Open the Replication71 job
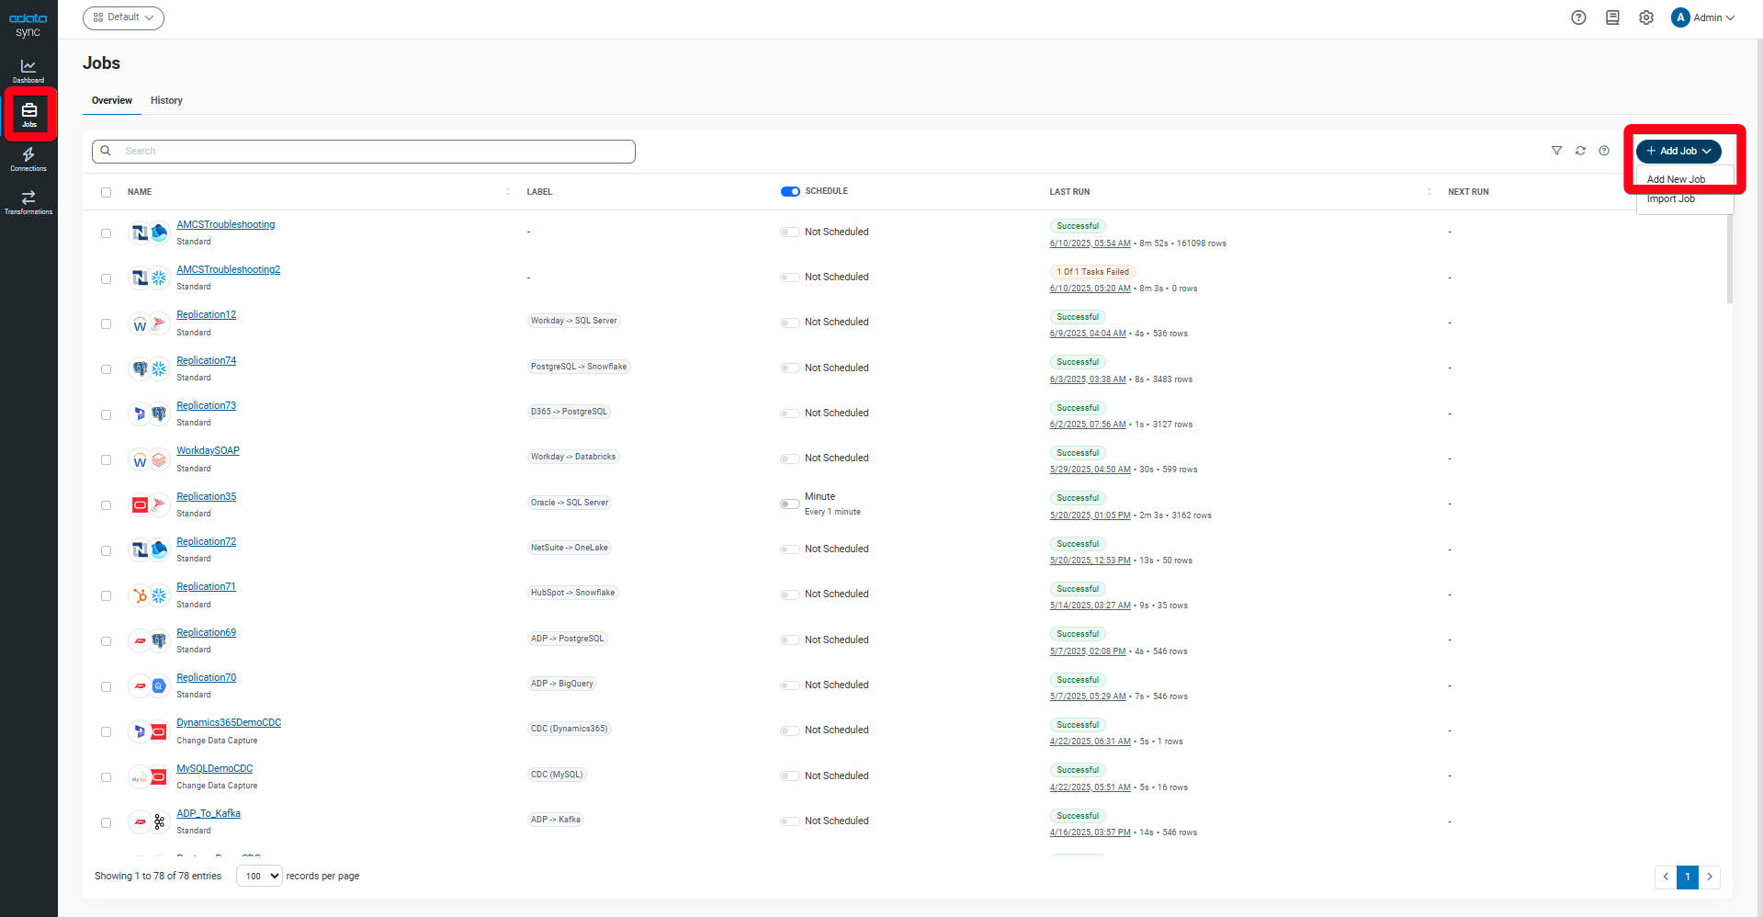The width and height of the screenshot is (1763, 917). 206,586
